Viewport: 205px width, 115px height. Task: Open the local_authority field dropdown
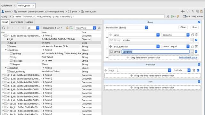[158, 46]
